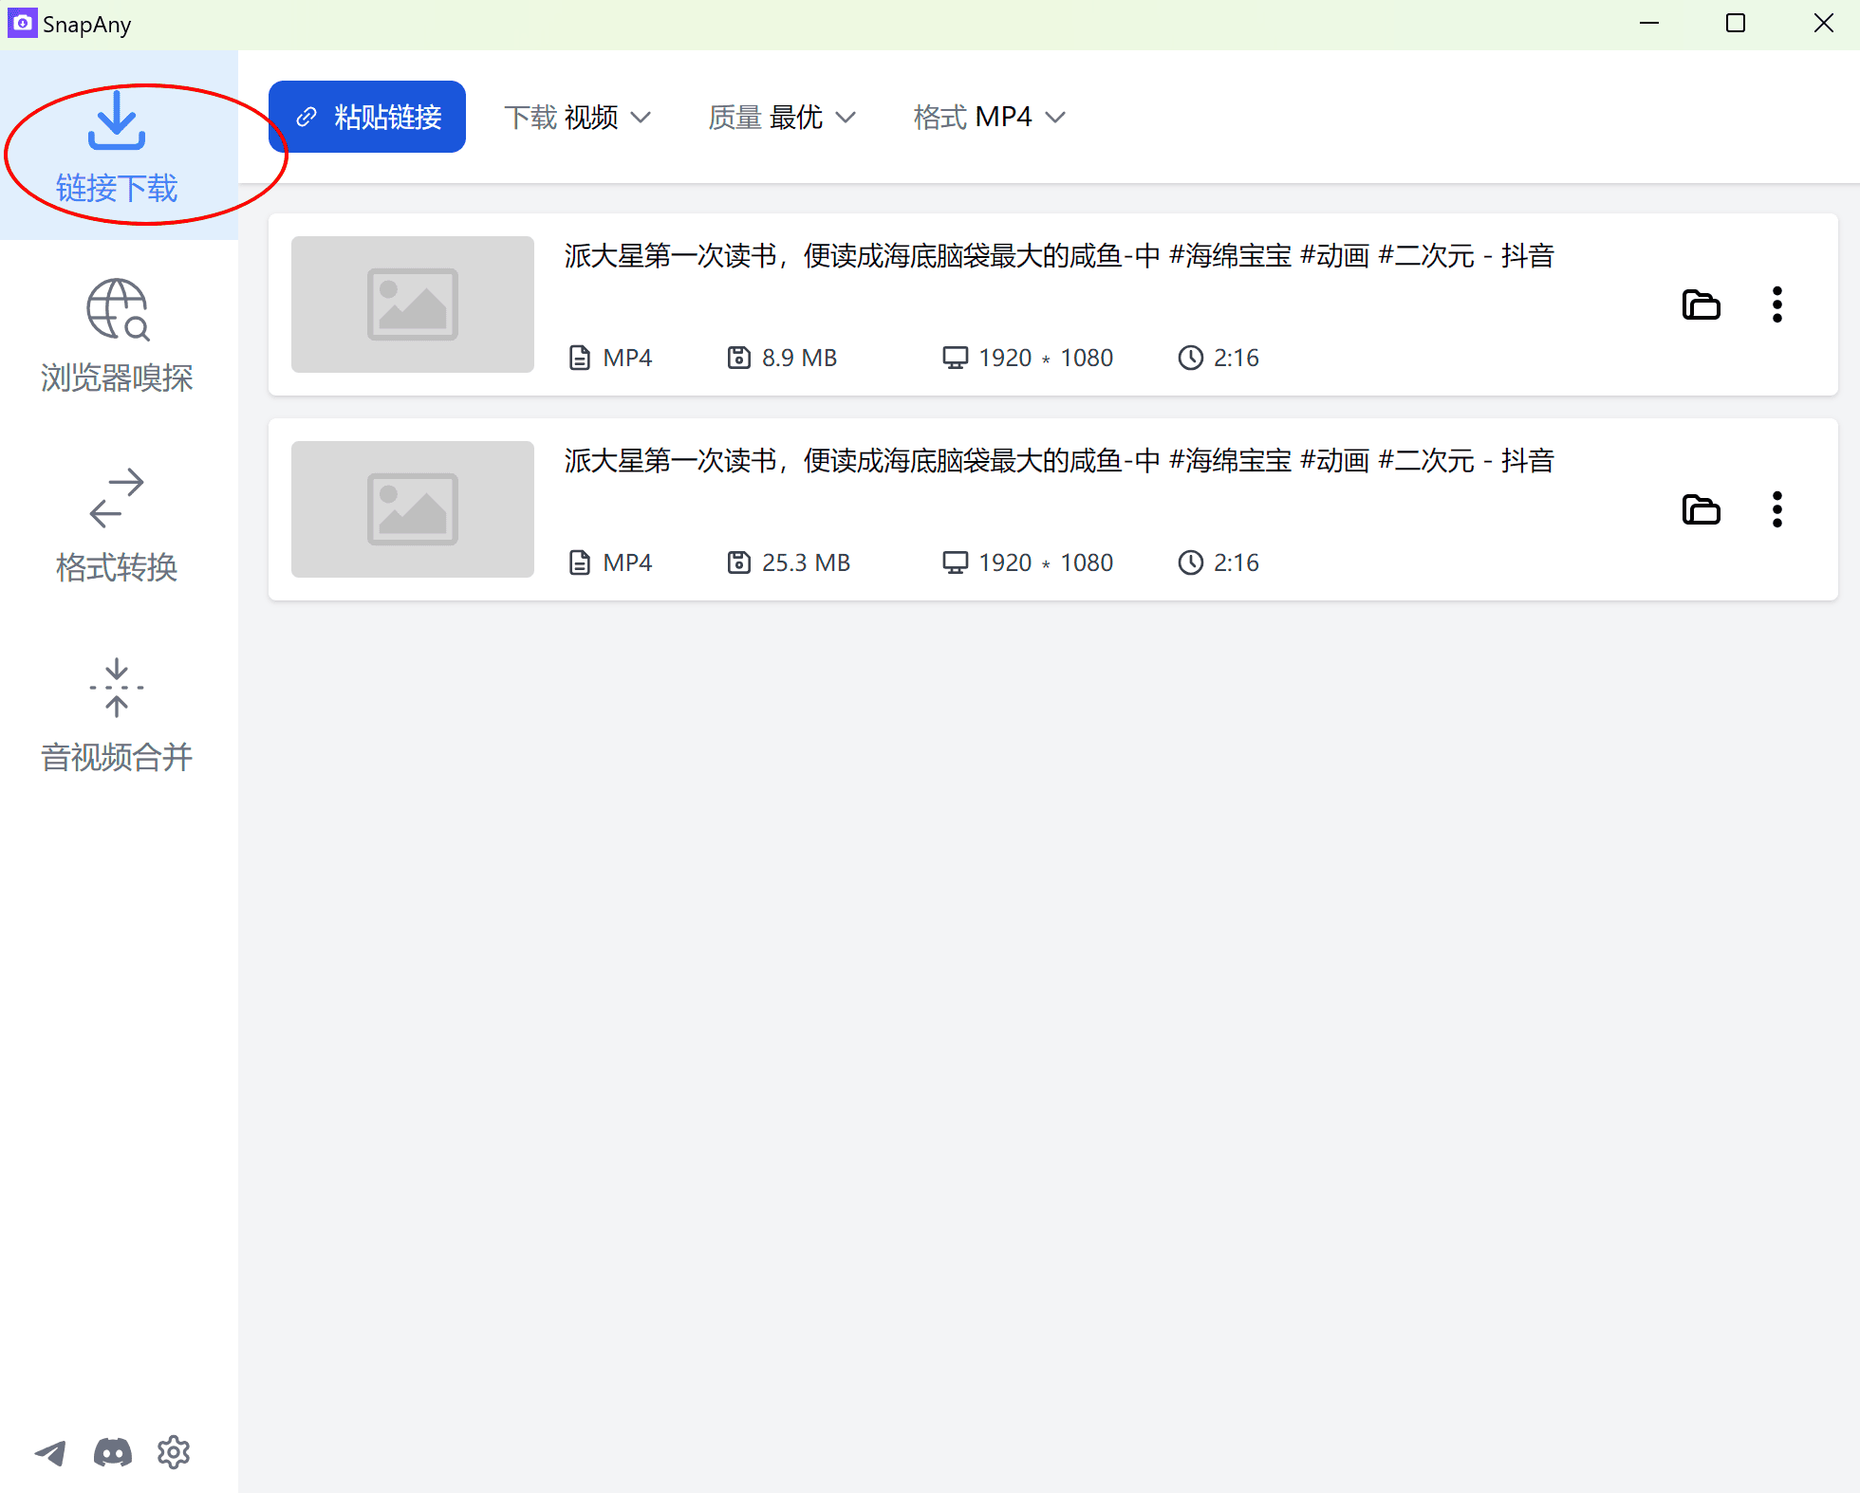Click the second download's thumbnail placeholder

[x=412, y=509]
